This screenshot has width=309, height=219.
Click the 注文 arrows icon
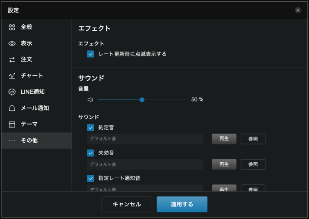12,60
